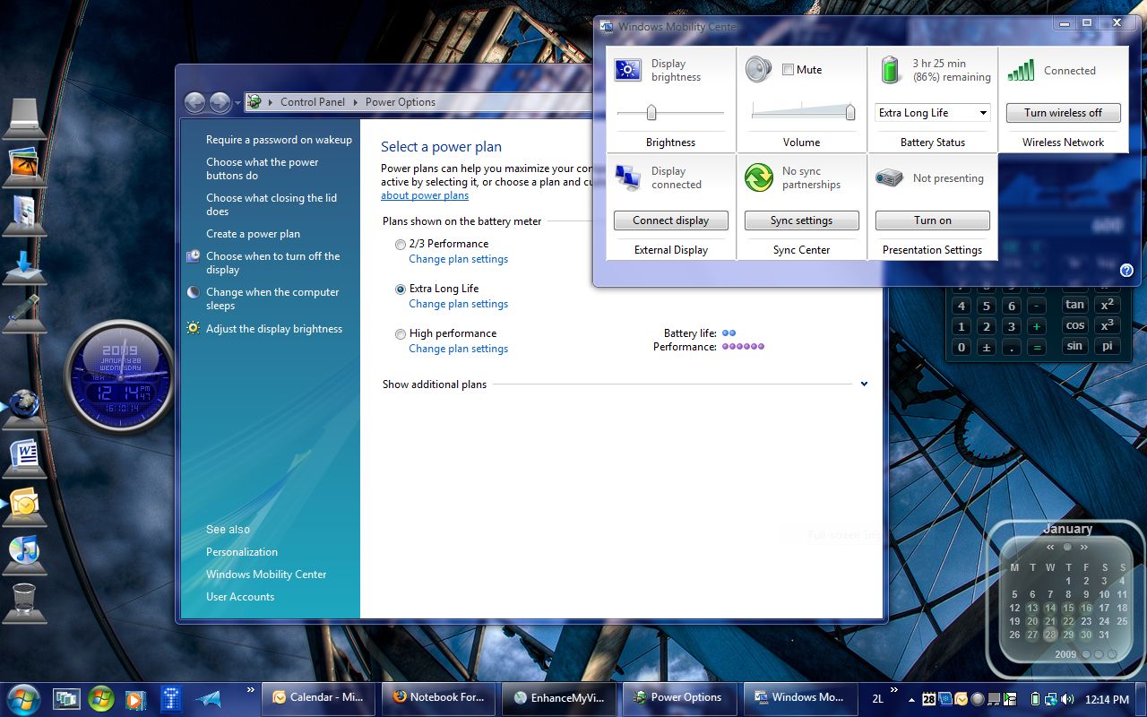
Task: Open the Recycle Bin dock icon
Action: (x=24, y=599)
